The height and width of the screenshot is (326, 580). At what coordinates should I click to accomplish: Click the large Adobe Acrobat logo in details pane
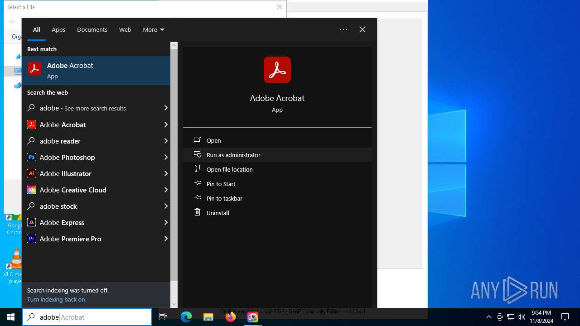277,70
